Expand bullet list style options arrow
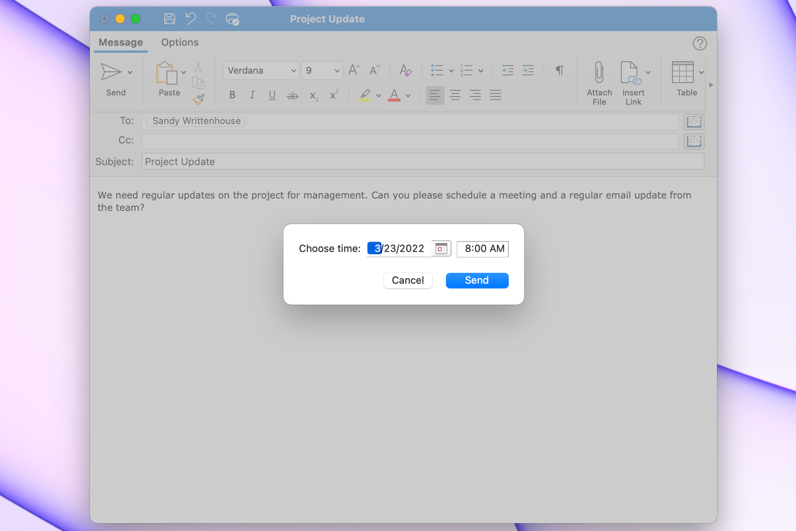Screen dimensions: 796x531 pyautogui.click(x=451, y=71)
